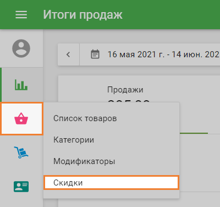Open Скидки in the items submenu
The width and height of the screenshot is (220, 207).
click(111, 183)
